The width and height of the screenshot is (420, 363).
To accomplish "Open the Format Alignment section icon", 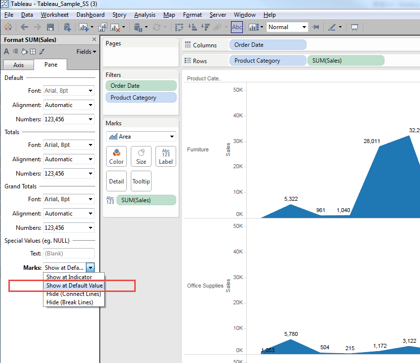I will pyautogui.click(x=15, y=51).
